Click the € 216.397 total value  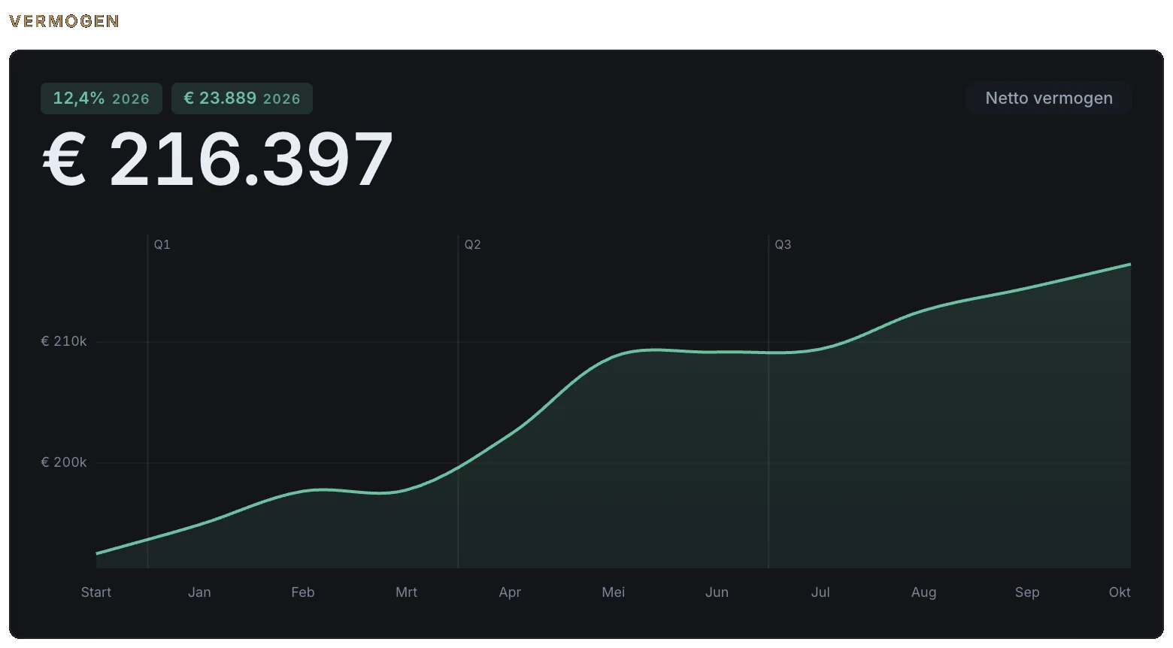tap(217, 159)
